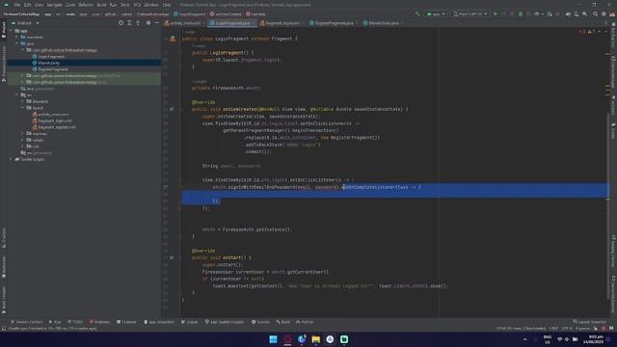Open the App Inspection tool window

[x=159, y=322]
